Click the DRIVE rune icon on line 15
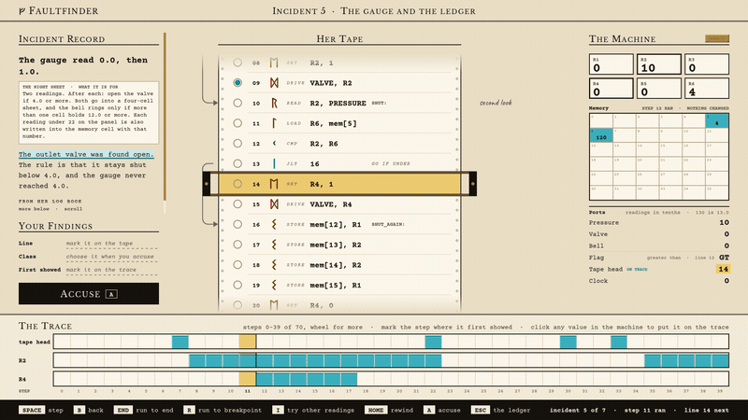The height and width of the screenshot is (420, 748). (274, 204)
